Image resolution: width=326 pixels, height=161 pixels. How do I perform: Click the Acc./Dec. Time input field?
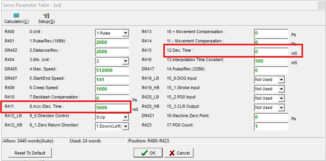112,108
